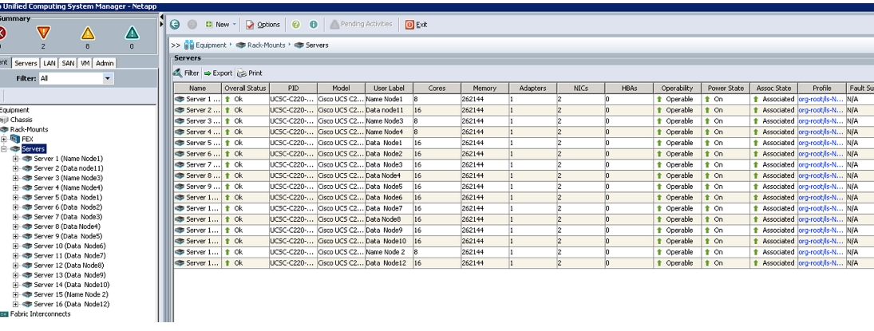The height and width of the screenshot is (331, 874).
Task: Open the Filter All dropdown
Action: [108, 79]
